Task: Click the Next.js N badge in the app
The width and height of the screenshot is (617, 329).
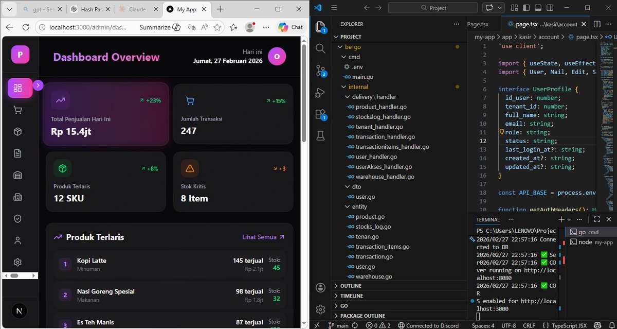Action: pos(19,311)
